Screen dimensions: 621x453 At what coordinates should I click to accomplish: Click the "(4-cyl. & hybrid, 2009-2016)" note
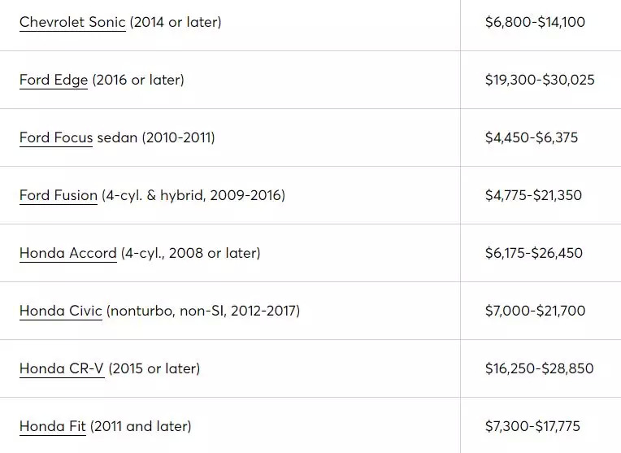(x=193, y=195)
